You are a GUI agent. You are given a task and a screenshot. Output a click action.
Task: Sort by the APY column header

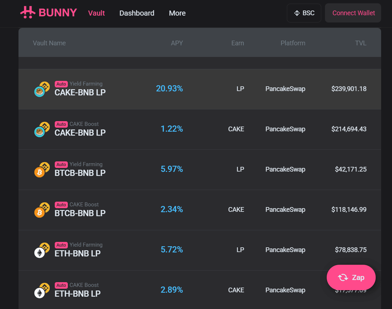(x=177, y=43)
